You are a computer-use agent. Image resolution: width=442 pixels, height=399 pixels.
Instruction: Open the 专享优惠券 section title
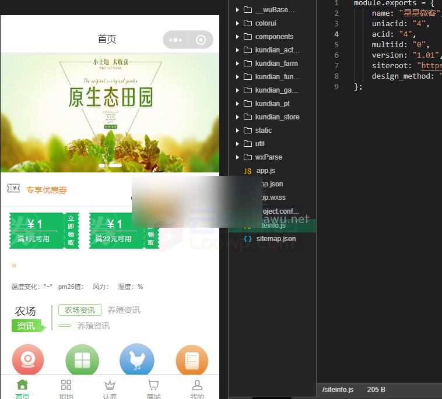(x=47, y=190)
